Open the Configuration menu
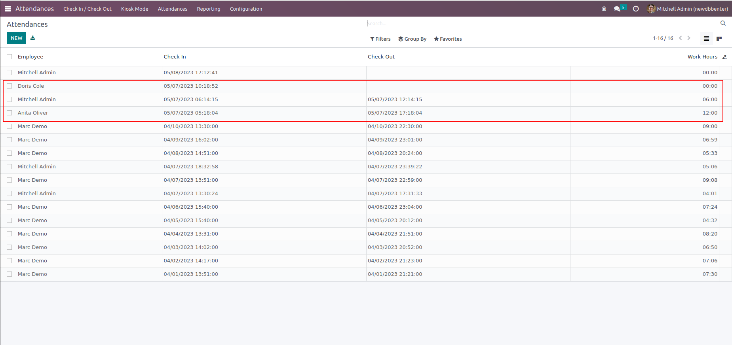This screenshot has width=732, height=345. click(x=246, y=9)
